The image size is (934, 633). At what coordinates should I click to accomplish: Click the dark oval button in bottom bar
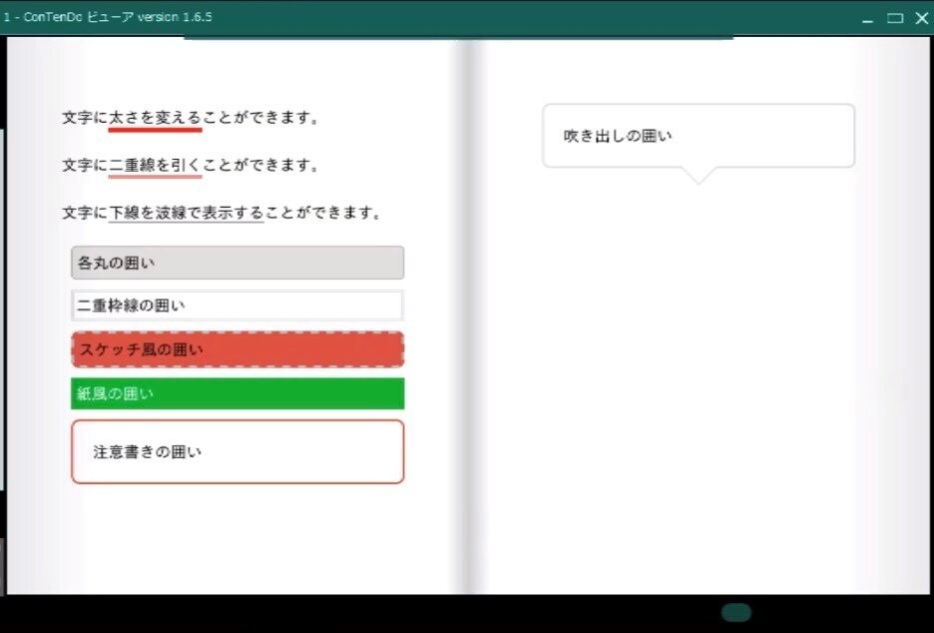tap(736, 612)
